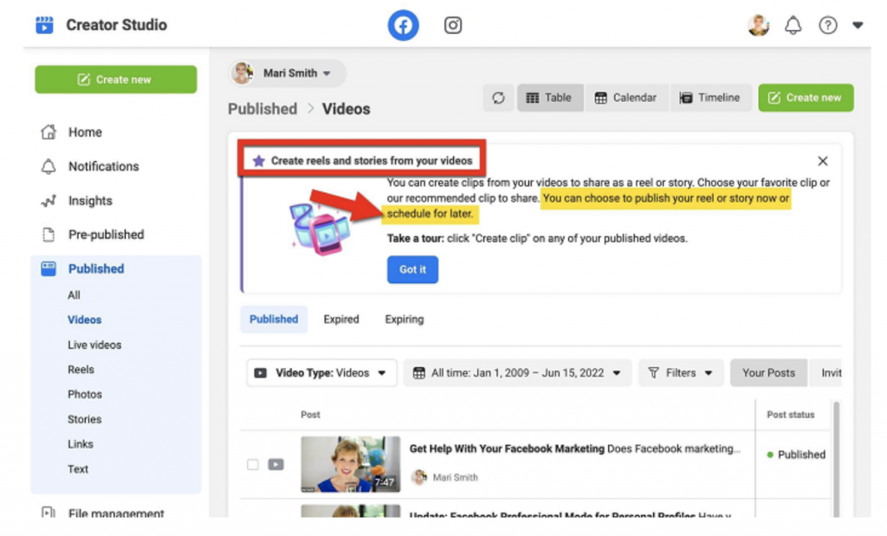Click the Pre-published document icon in sidebar

tap(49, 235)
